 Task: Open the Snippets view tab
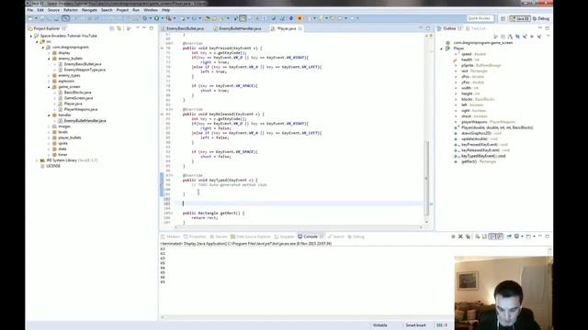click(285, 236)
